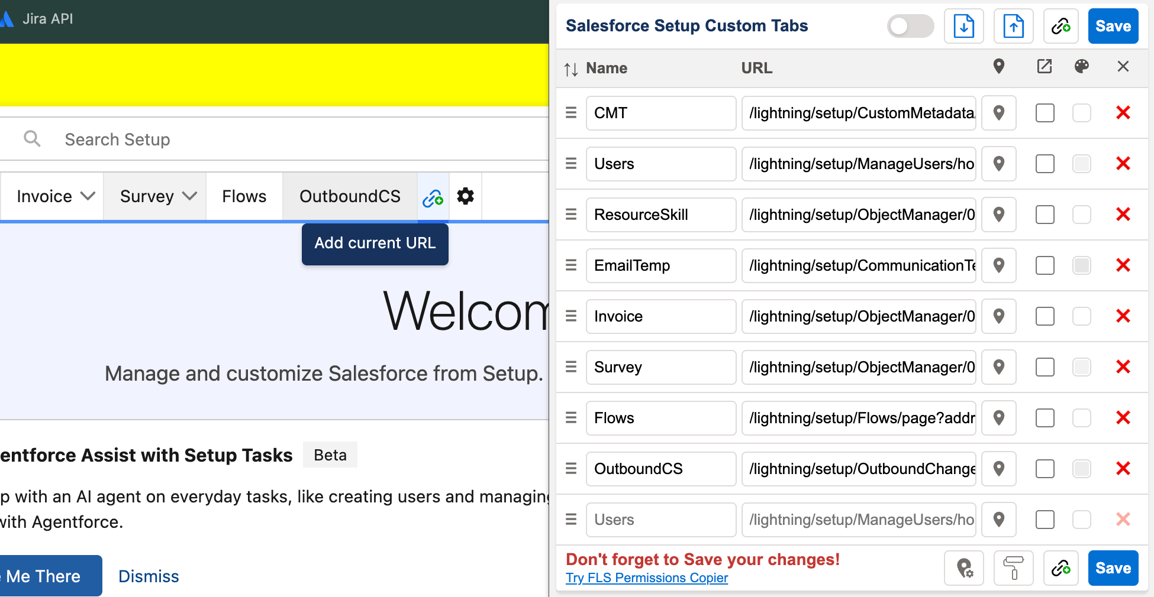The width and height of the screenshot is (1154, 597).
Task: Check the open-in-new-tab box for Survey
Action: pos(1045,367)
